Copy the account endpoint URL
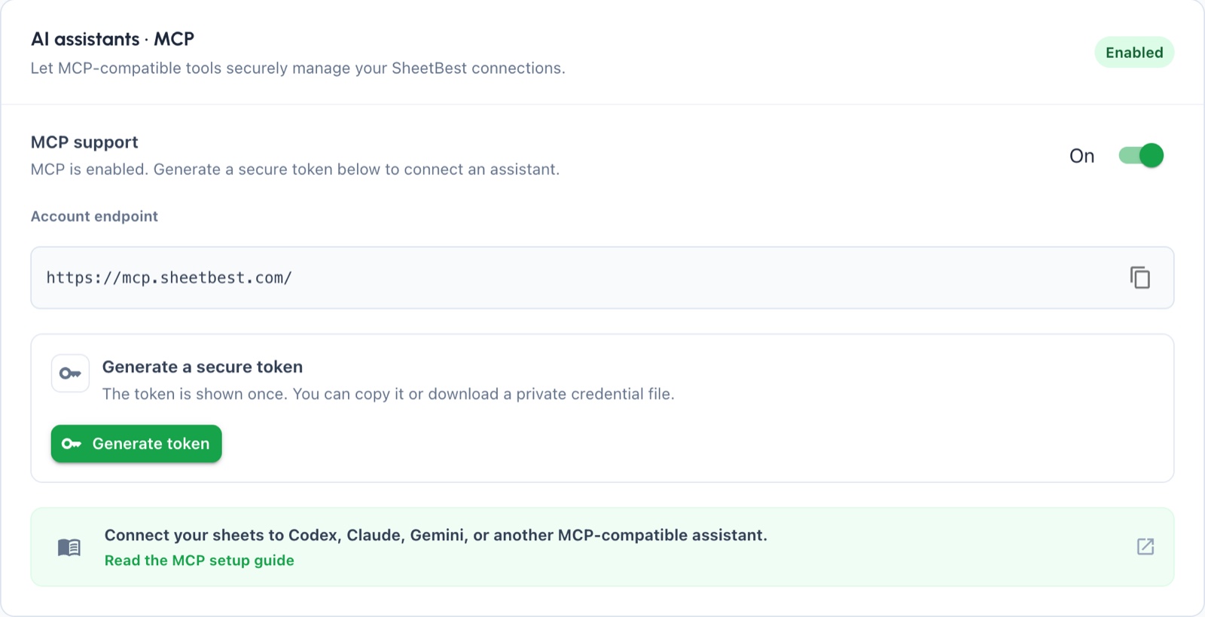 (x=1139, y=277)
